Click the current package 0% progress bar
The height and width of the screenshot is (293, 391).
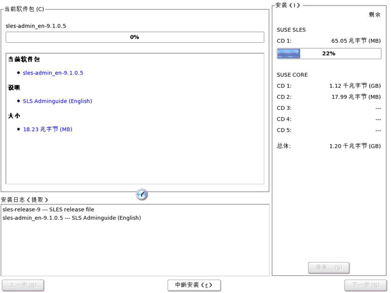[135, 37]
